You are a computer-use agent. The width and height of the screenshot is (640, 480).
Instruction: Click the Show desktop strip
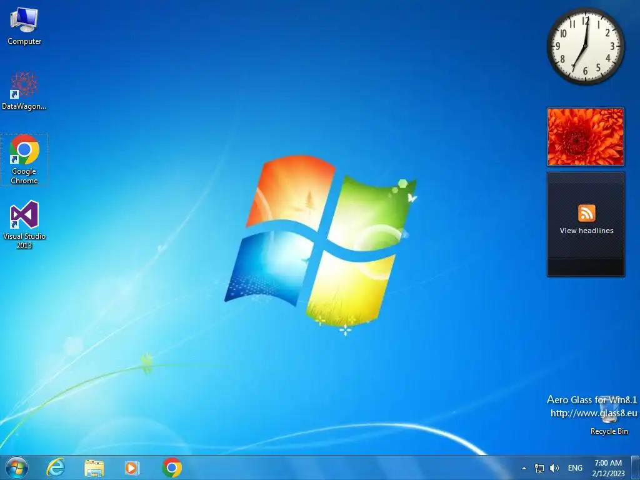(636, 467)
